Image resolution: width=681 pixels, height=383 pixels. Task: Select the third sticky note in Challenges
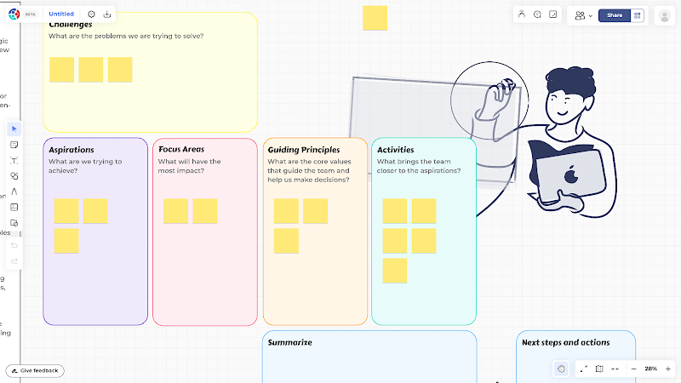(x=120, y=70)
